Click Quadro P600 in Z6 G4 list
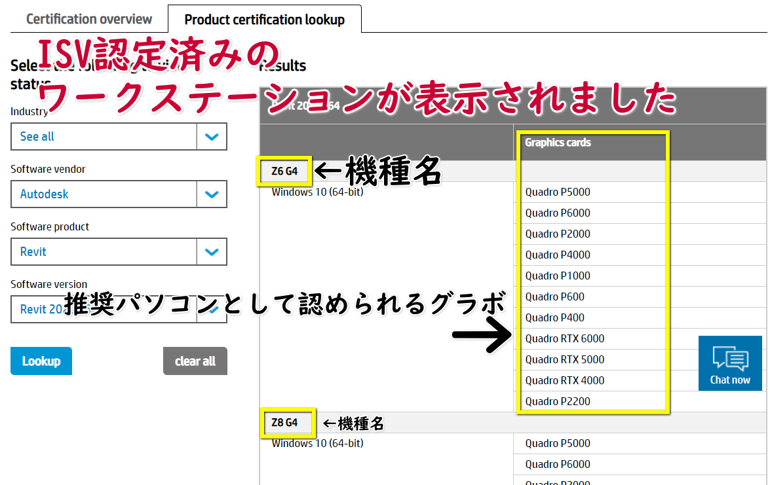Viewport: 770px width, 485px height. 554,296
